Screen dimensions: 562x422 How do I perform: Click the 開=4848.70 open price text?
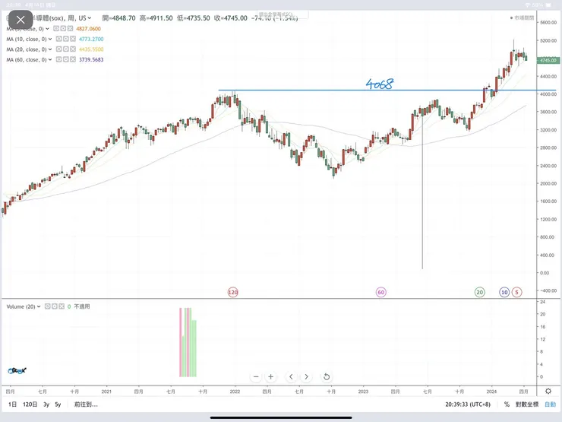click(118, 18)
